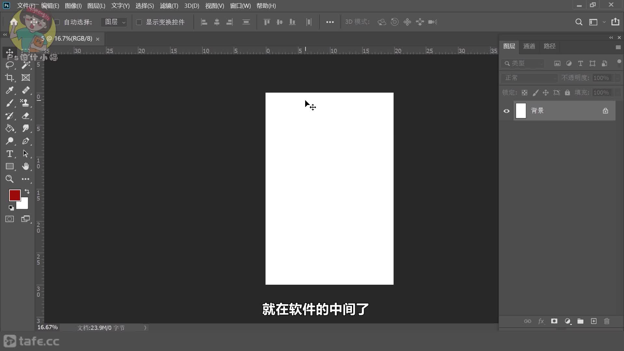This screenshot has height=351, width=624.
Task: Select the Lasso tool
Action: point(9,65)
